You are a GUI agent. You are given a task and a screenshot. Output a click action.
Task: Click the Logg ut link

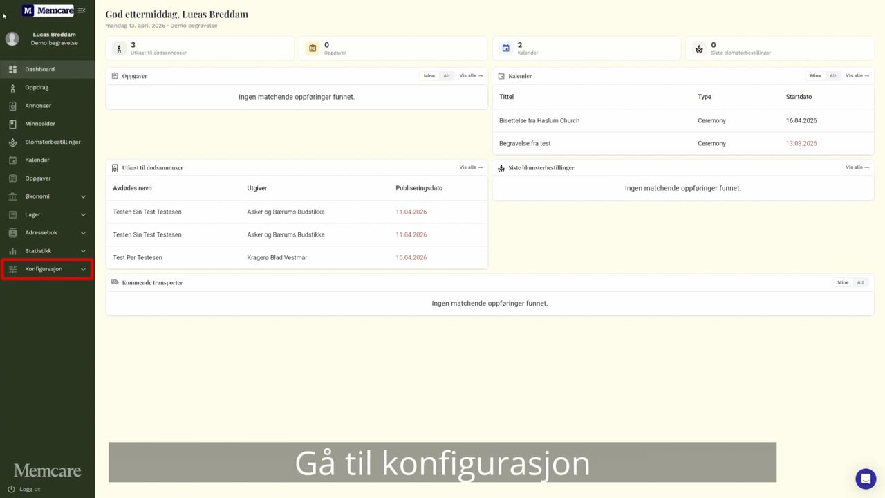point(30,489)
